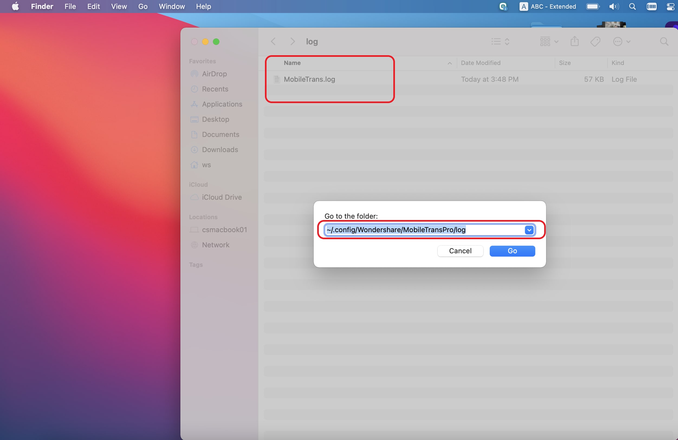
Task: Toggle the sort direction arrow
Action: point(450,63)
